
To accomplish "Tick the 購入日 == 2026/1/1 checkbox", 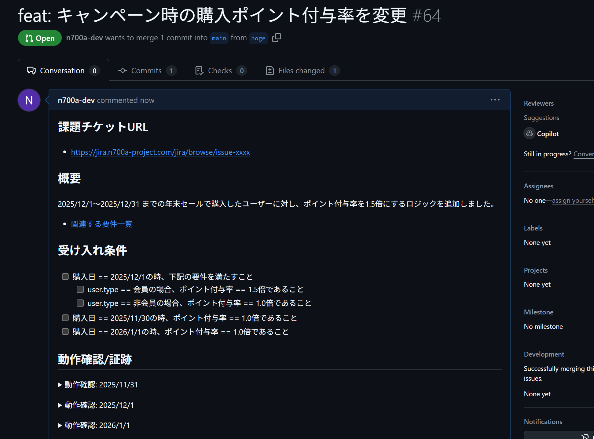I will [x=65, y=332].
